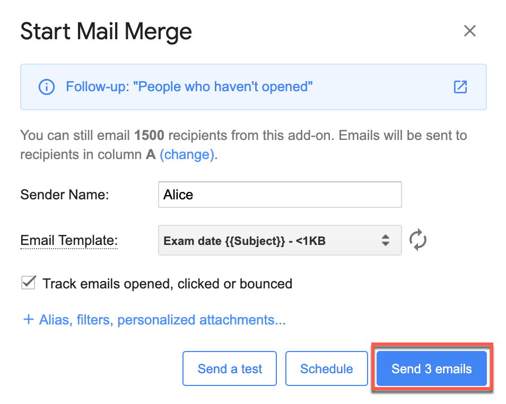Close the Start Mail Merge dialog
506x404 pixels.
469,31
